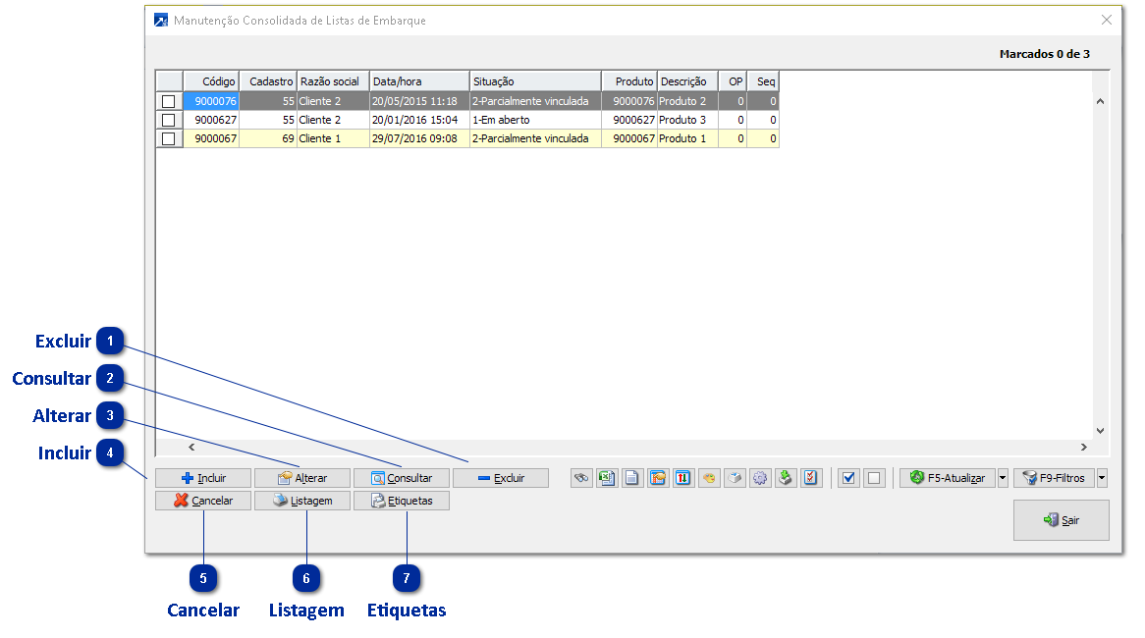Click the red up-down arrows sort icon
Image resolution: width=1145 pixels, height=638 pixels.
point(683,478)
